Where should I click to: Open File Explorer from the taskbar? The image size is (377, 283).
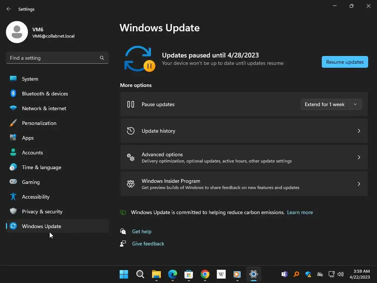156,274
